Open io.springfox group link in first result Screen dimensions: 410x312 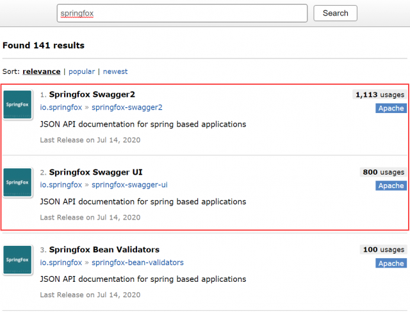(61, 107)
